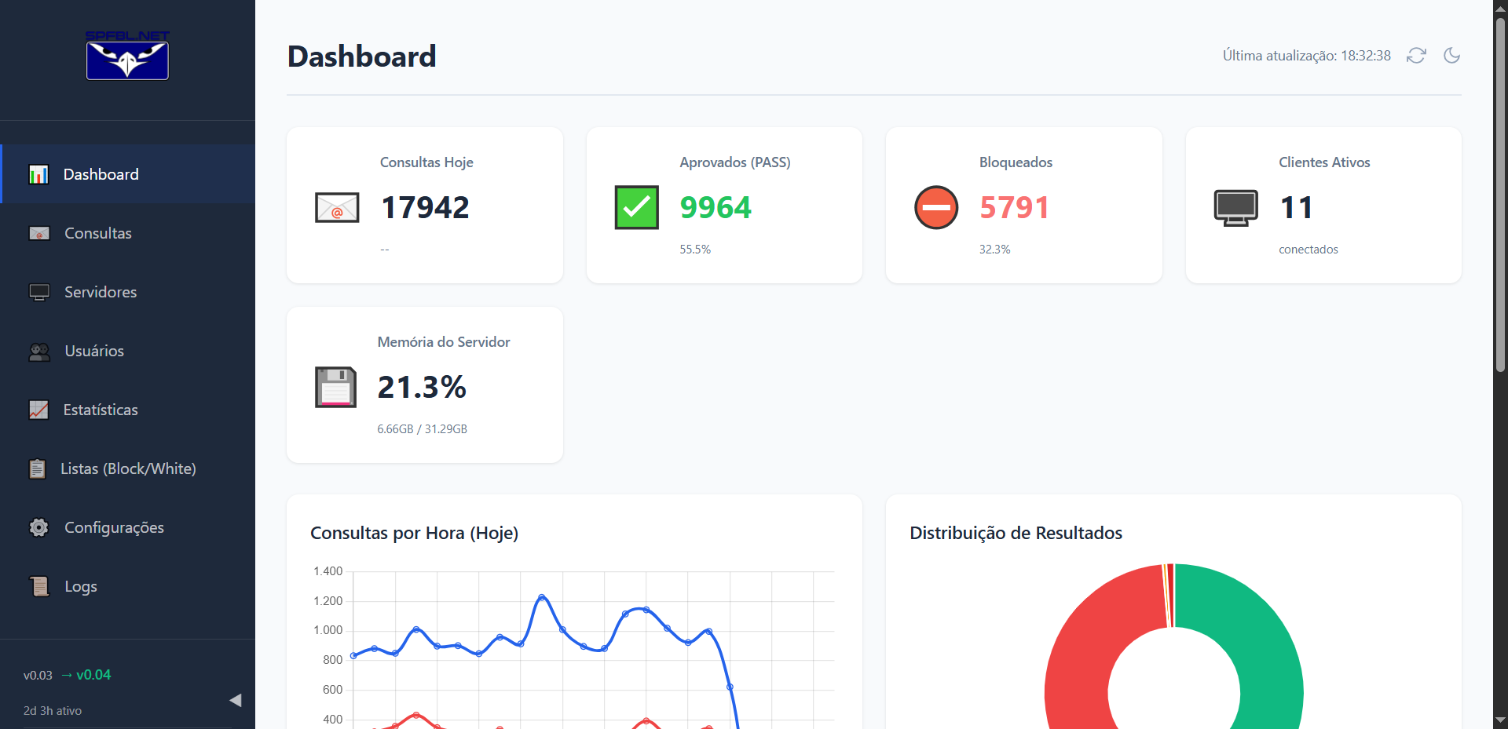Click the 5791 blocked count
Screen dimensions: 1508x729
1014,207
